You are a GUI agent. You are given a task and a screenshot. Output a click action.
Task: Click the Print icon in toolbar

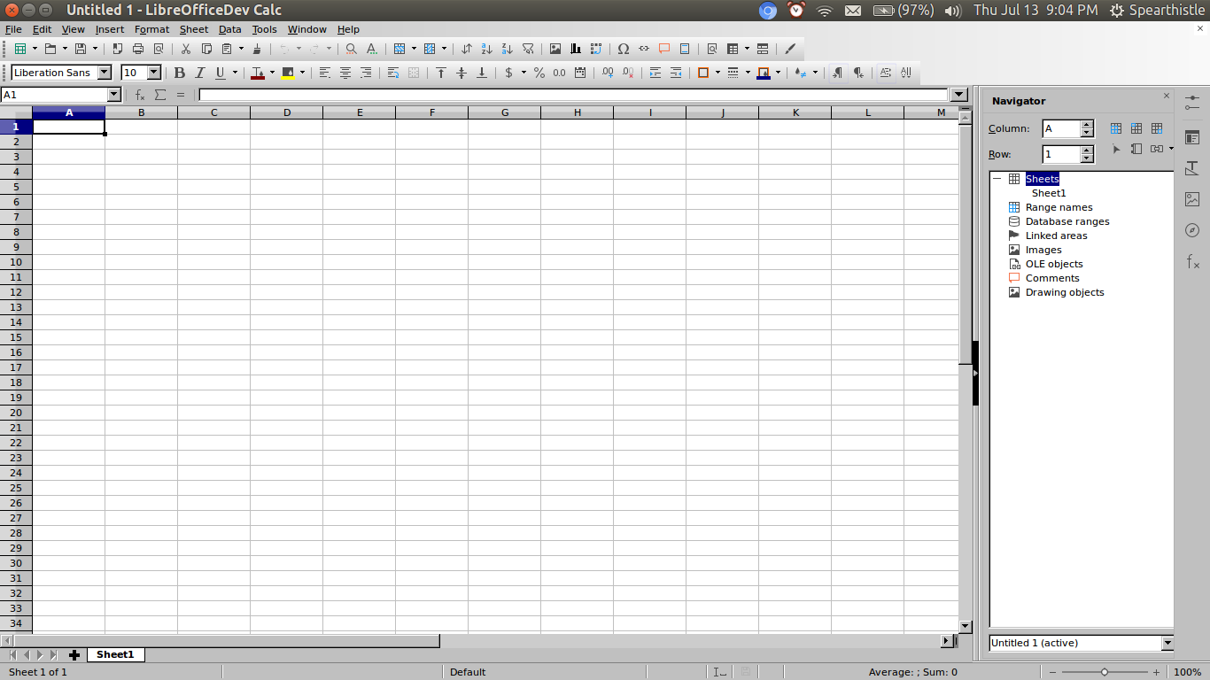click(x=138, y=49)
